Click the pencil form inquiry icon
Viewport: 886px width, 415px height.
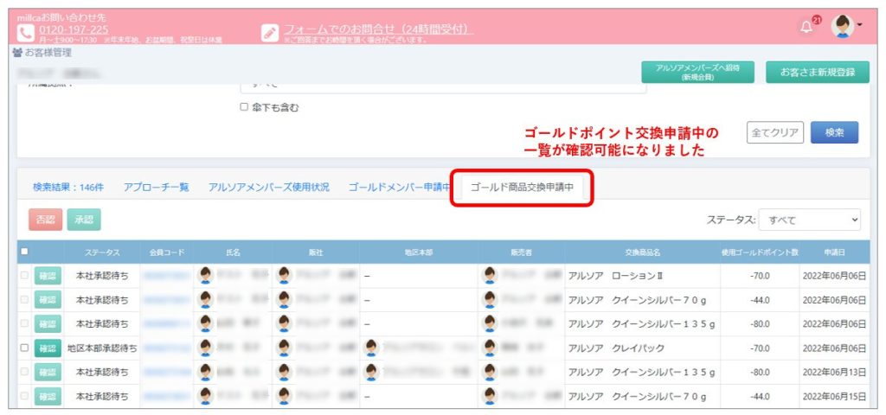pos(270,32)
